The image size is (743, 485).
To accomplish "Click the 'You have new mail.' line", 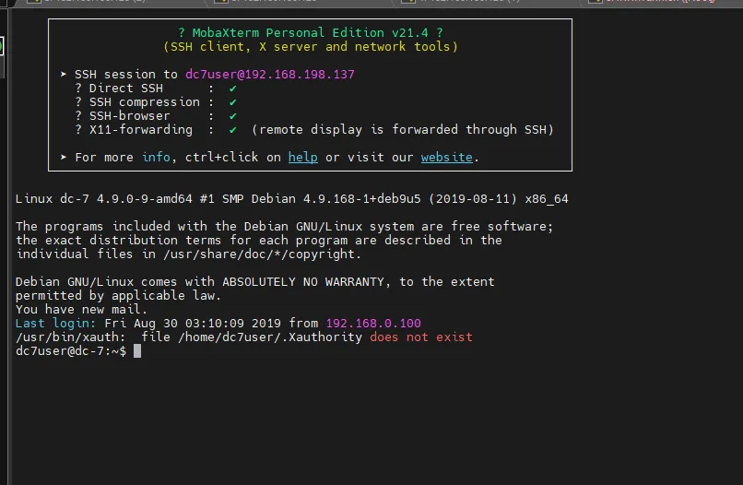I will tap(81, 309).
